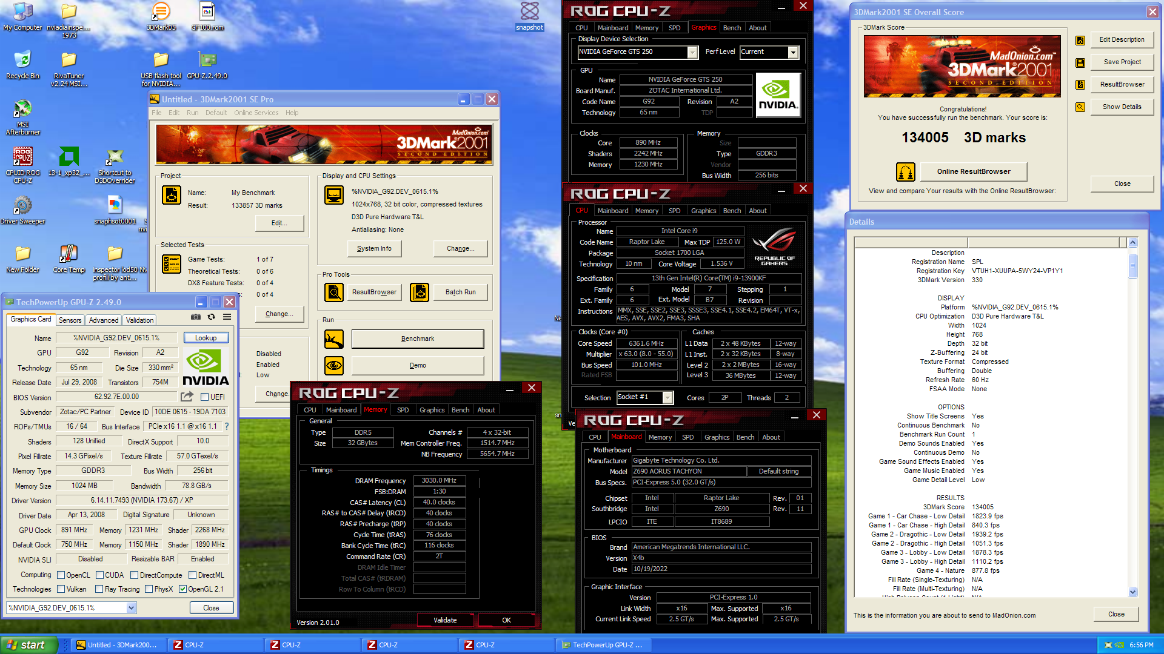Open D3DOverrider shortcut icon
This screenshot has width=1164, height=654.
[115, 167]
